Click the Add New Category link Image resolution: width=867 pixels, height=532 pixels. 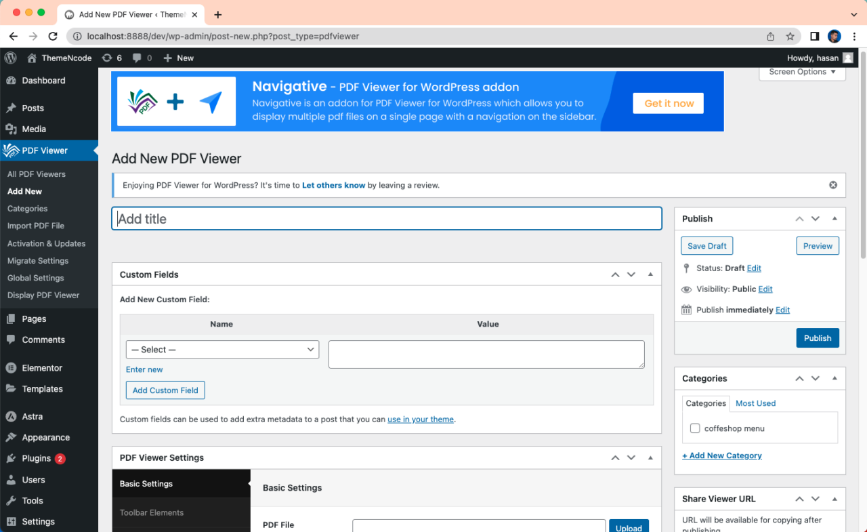[722, 455]
